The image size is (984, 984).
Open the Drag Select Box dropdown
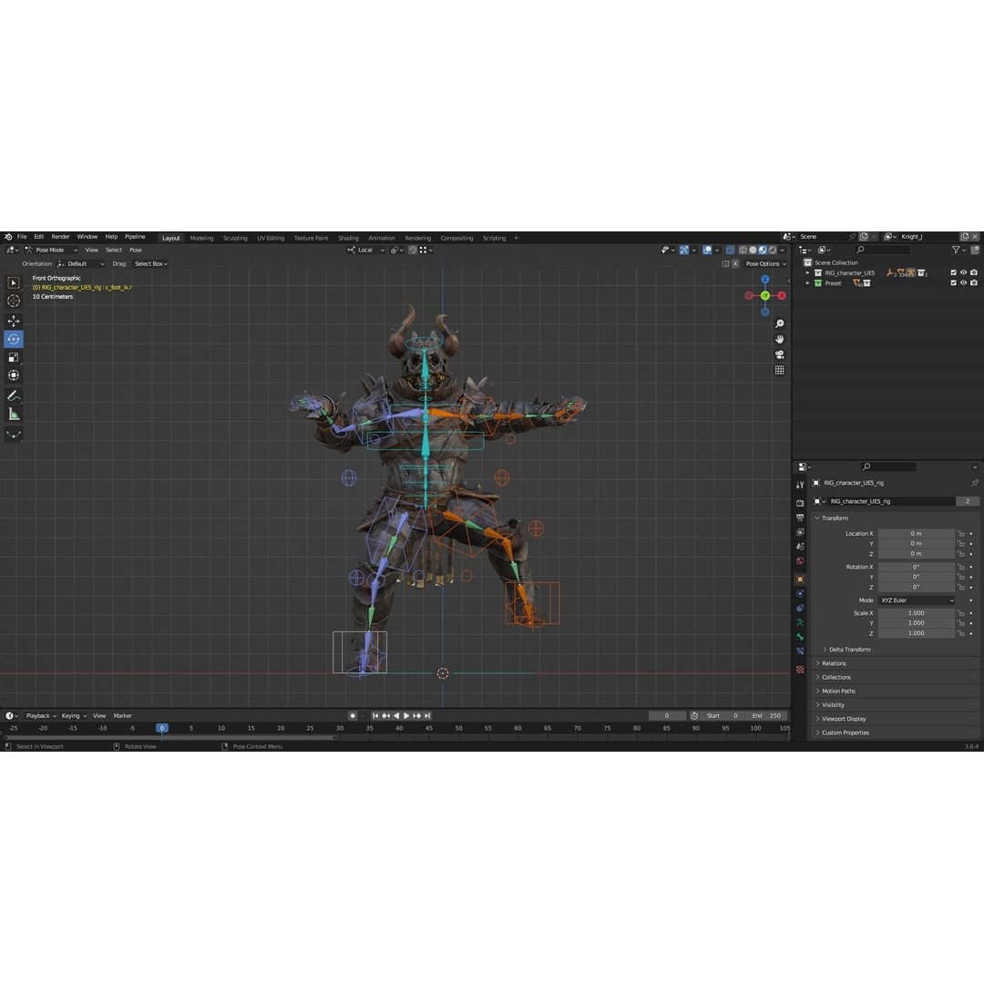point(150,263)
